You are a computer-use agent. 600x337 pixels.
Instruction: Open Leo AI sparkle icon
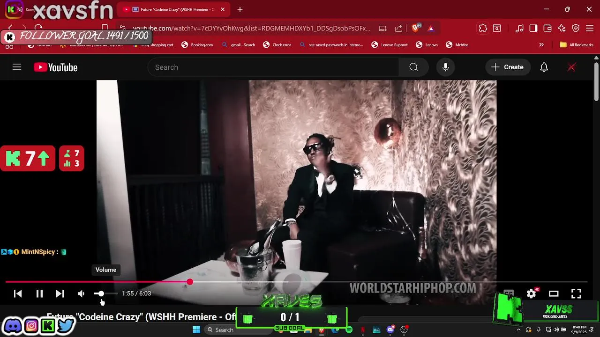click(562, 28)
